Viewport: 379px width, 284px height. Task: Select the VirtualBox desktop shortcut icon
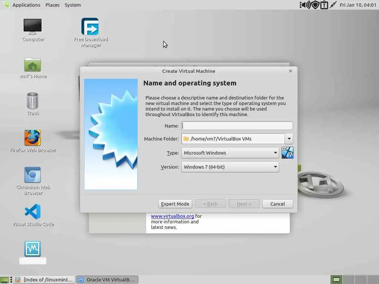tap(33, 248)
